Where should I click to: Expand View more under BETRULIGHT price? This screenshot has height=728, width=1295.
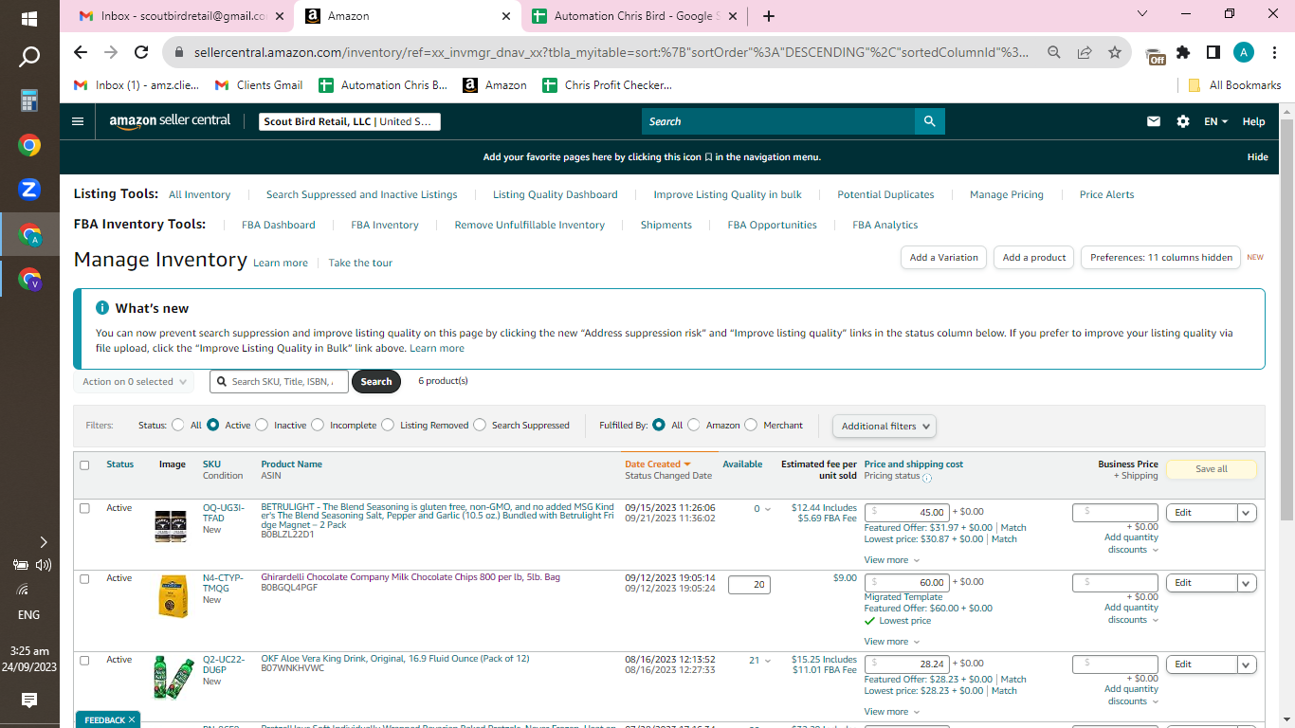891,560
